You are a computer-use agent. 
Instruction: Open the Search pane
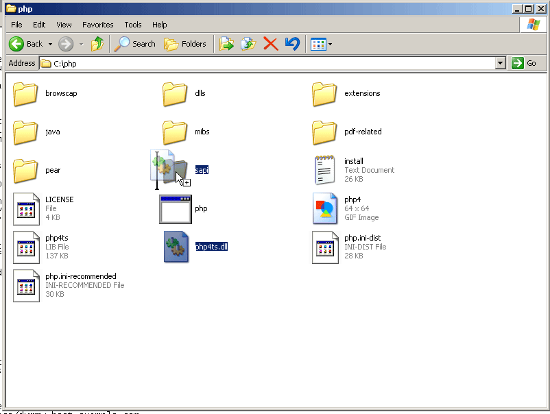[134, 44]
